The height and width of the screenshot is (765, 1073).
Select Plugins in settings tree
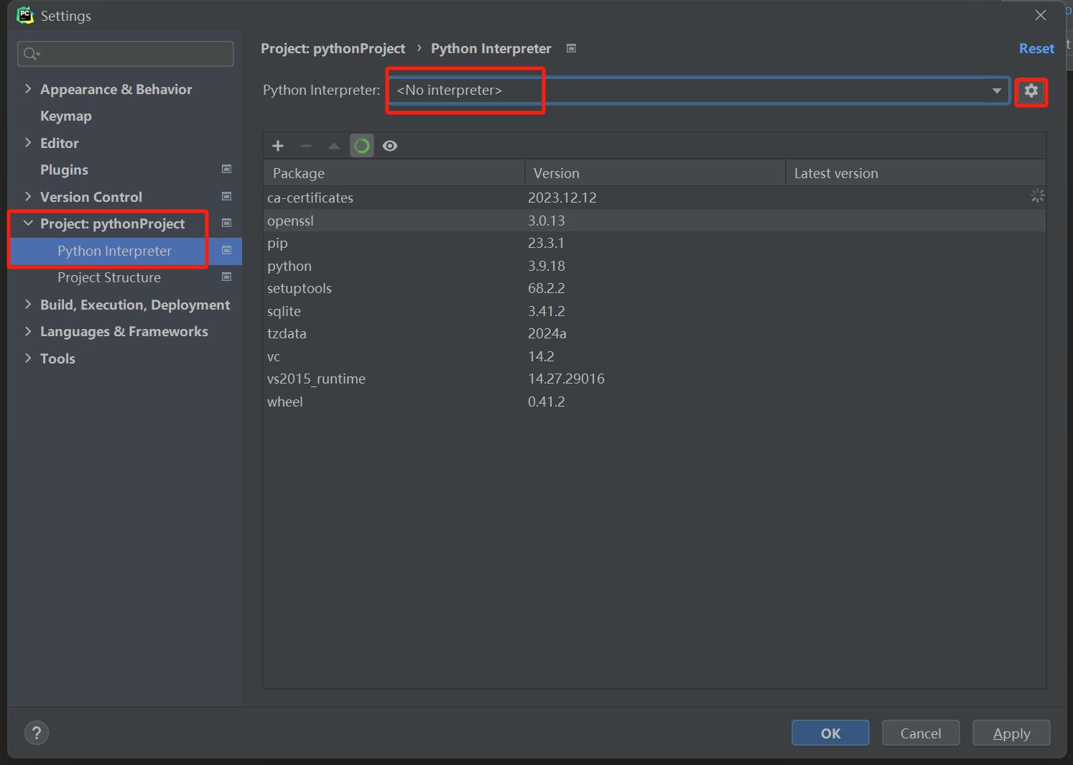pos(65,170)
